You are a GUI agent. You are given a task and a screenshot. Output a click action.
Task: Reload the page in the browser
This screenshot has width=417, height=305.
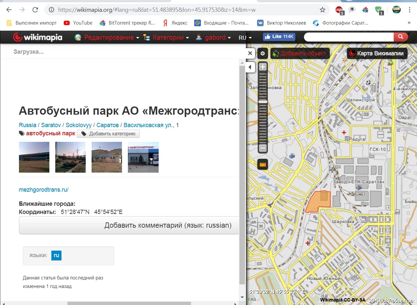pos(35,10)
